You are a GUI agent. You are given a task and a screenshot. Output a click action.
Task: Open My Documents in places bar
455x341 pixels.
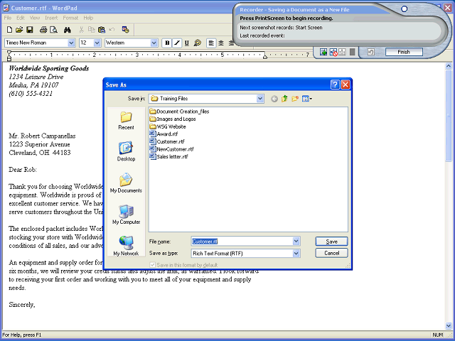pos(126,183)
